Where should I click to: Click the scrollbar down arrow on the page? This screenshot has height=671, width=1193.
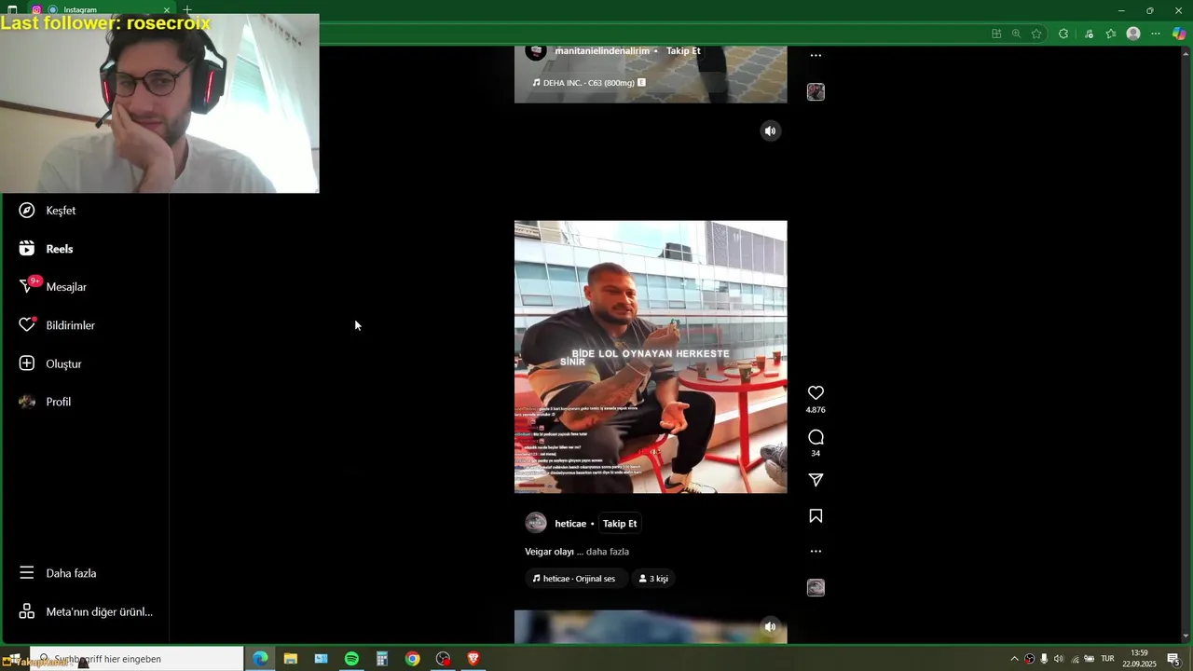pyautogui.click(x=1186, y=637)
